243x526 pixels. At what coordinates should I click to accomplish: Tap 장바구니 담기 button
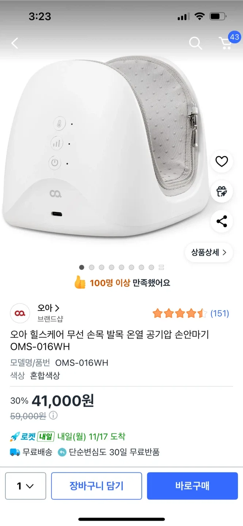coord(96,486)
